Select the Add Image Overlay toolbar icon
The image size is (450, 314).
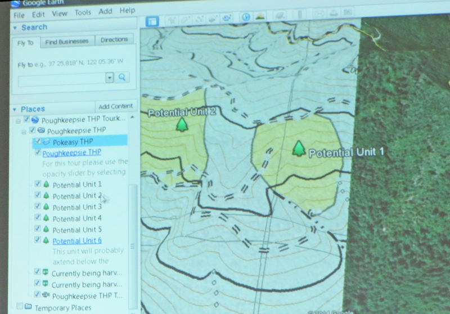point(213,19)
